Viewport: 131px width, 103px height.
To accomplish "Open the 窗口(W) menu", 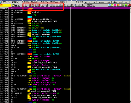I will coord(54,2).
